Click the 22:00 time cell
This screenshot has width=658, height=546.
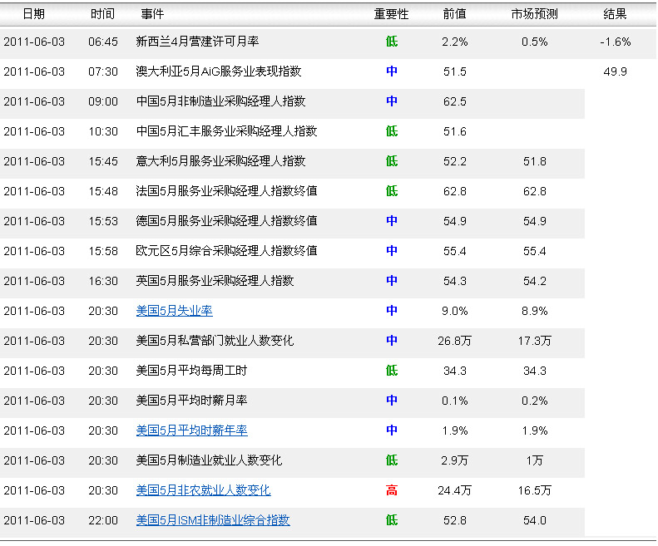coord(103,521)
